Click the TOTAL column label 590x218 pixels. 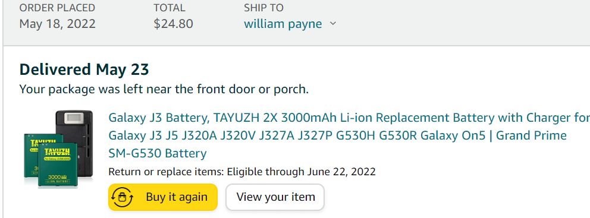point(170,8)
